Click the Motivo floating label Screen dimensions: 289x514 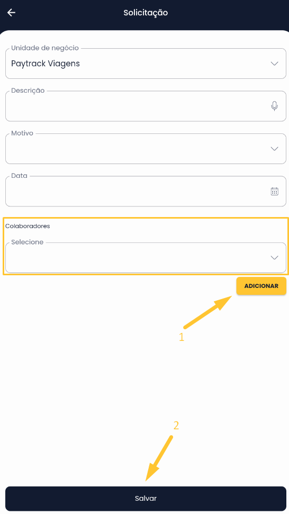coord(22,133)
